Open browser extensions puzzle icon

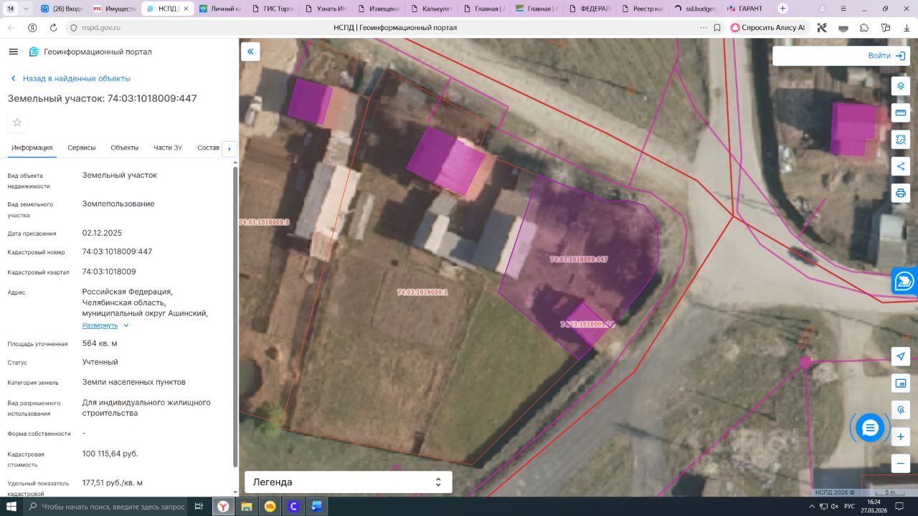pyautogui.click(x=864, y=28)
